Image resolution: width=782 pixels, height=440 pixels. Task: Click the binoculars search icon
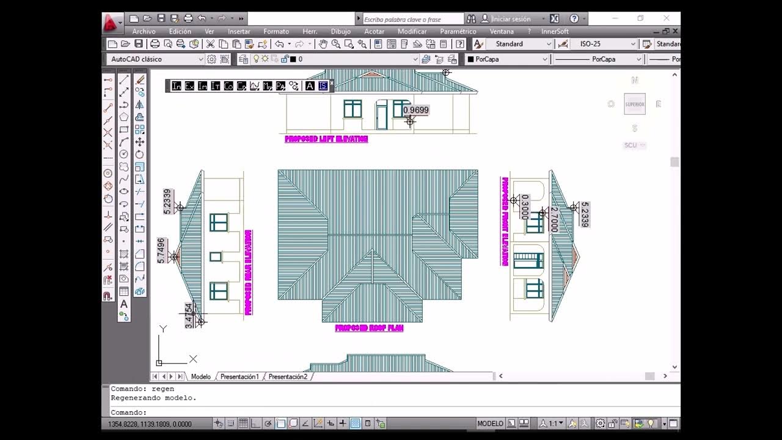471,18
